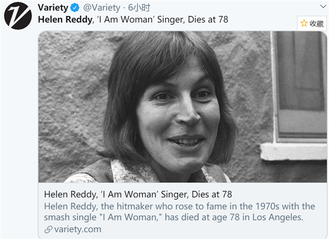Click the 收藏 text label
The height and width of the screenshot is (239, 329).
pos(317,23)
